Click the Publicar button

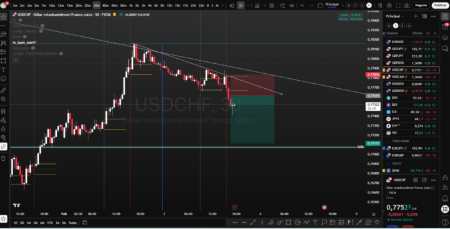click(x=440, y=6)
